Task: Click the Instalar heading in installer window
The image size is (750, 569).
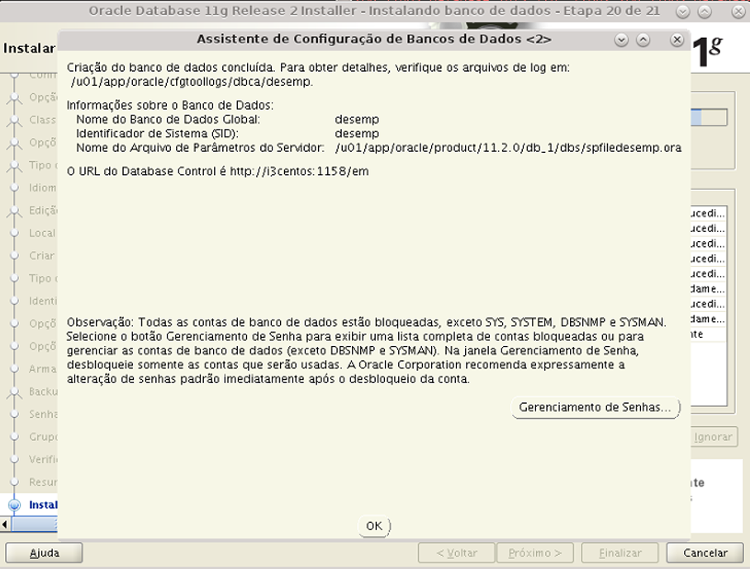Action: pyautogui.click(x=29, y=48)
